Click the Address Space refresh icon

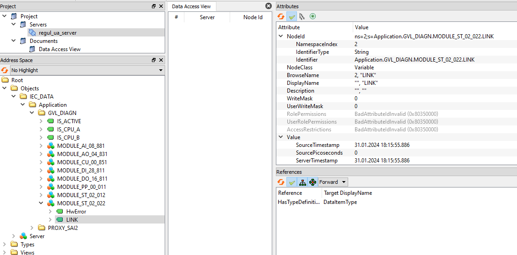point(5,70)
